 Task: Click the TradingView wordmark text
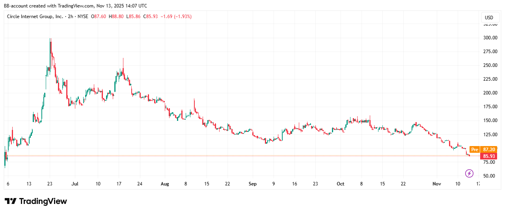point(43,201)
